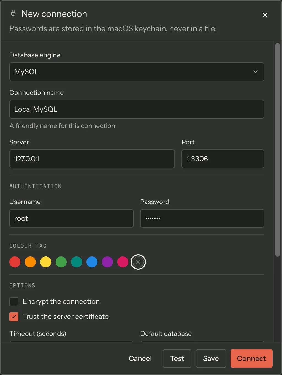Focus the Connection name field
The height and width of the screenshot is (375, 282).
pos(137,109)
